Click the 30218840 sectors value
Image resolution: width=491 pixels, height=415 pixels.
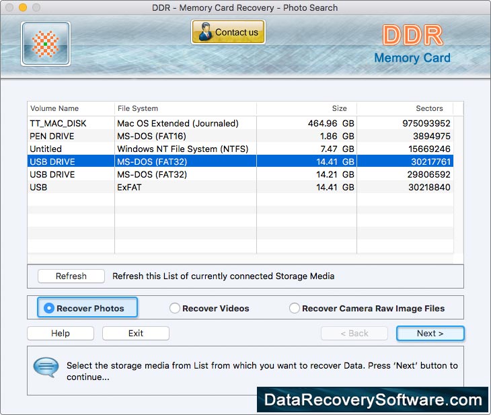429,187
